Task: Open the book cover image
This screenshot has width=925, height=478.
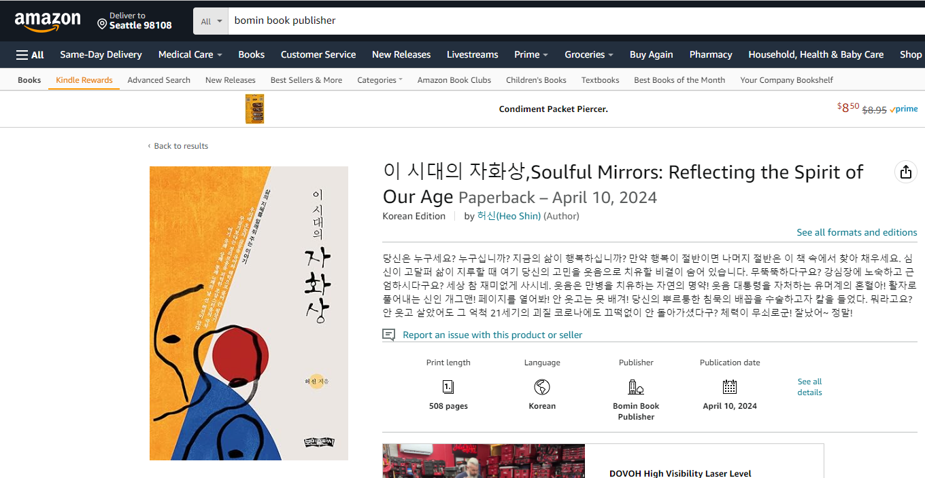Action: 249,313
